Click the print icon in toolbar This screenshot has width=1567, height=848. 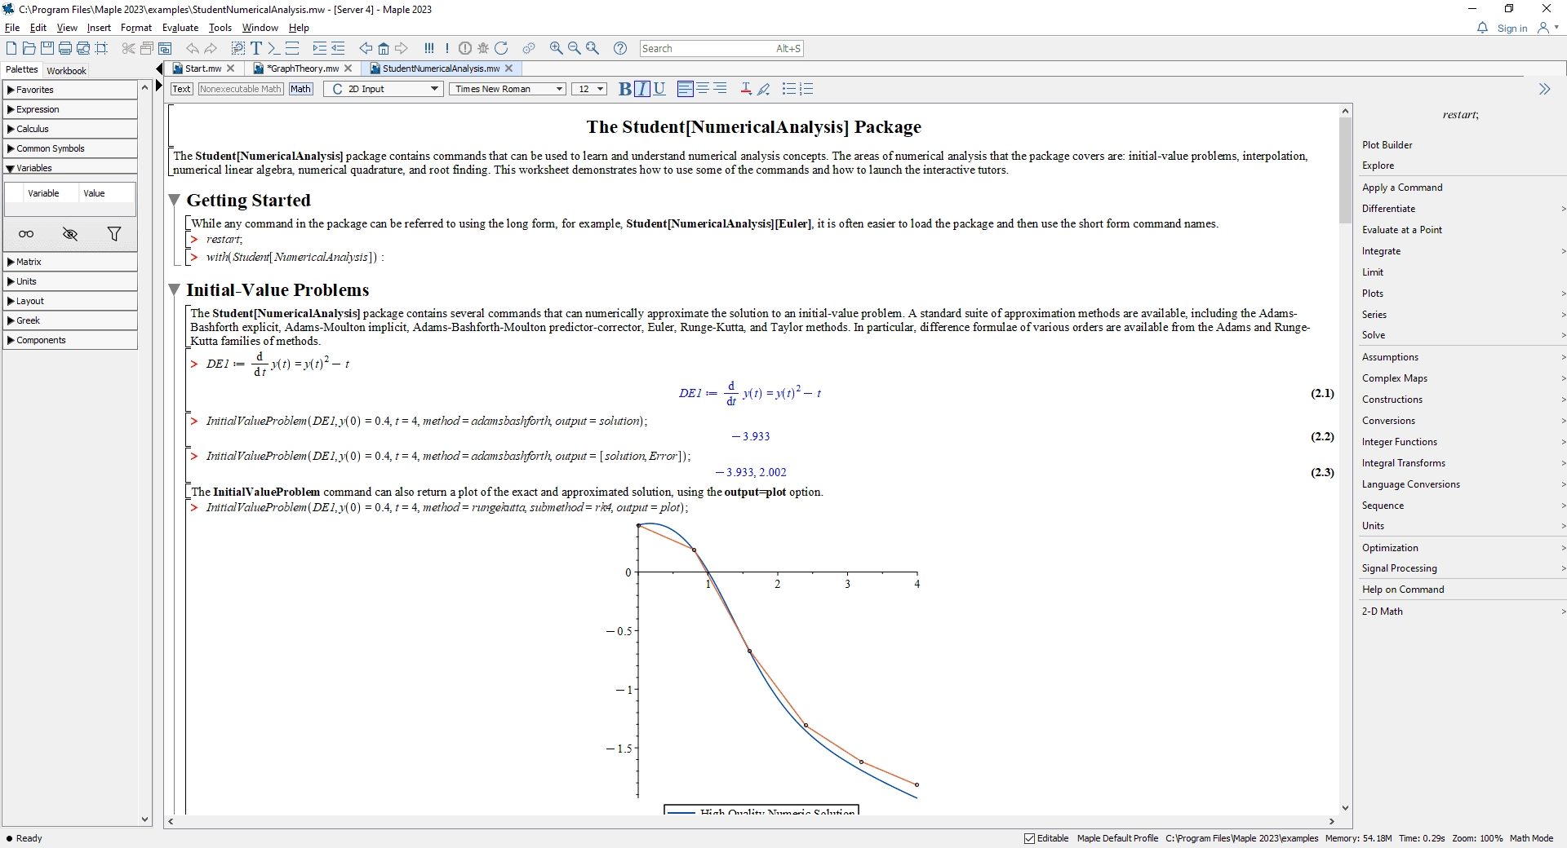(65, 48)
